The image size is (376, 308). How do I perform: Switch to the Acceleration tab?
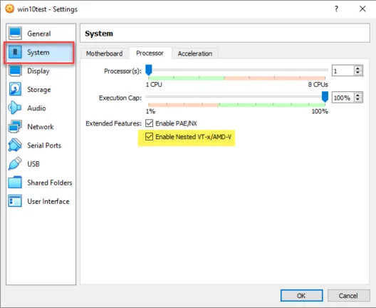[195, 53]
